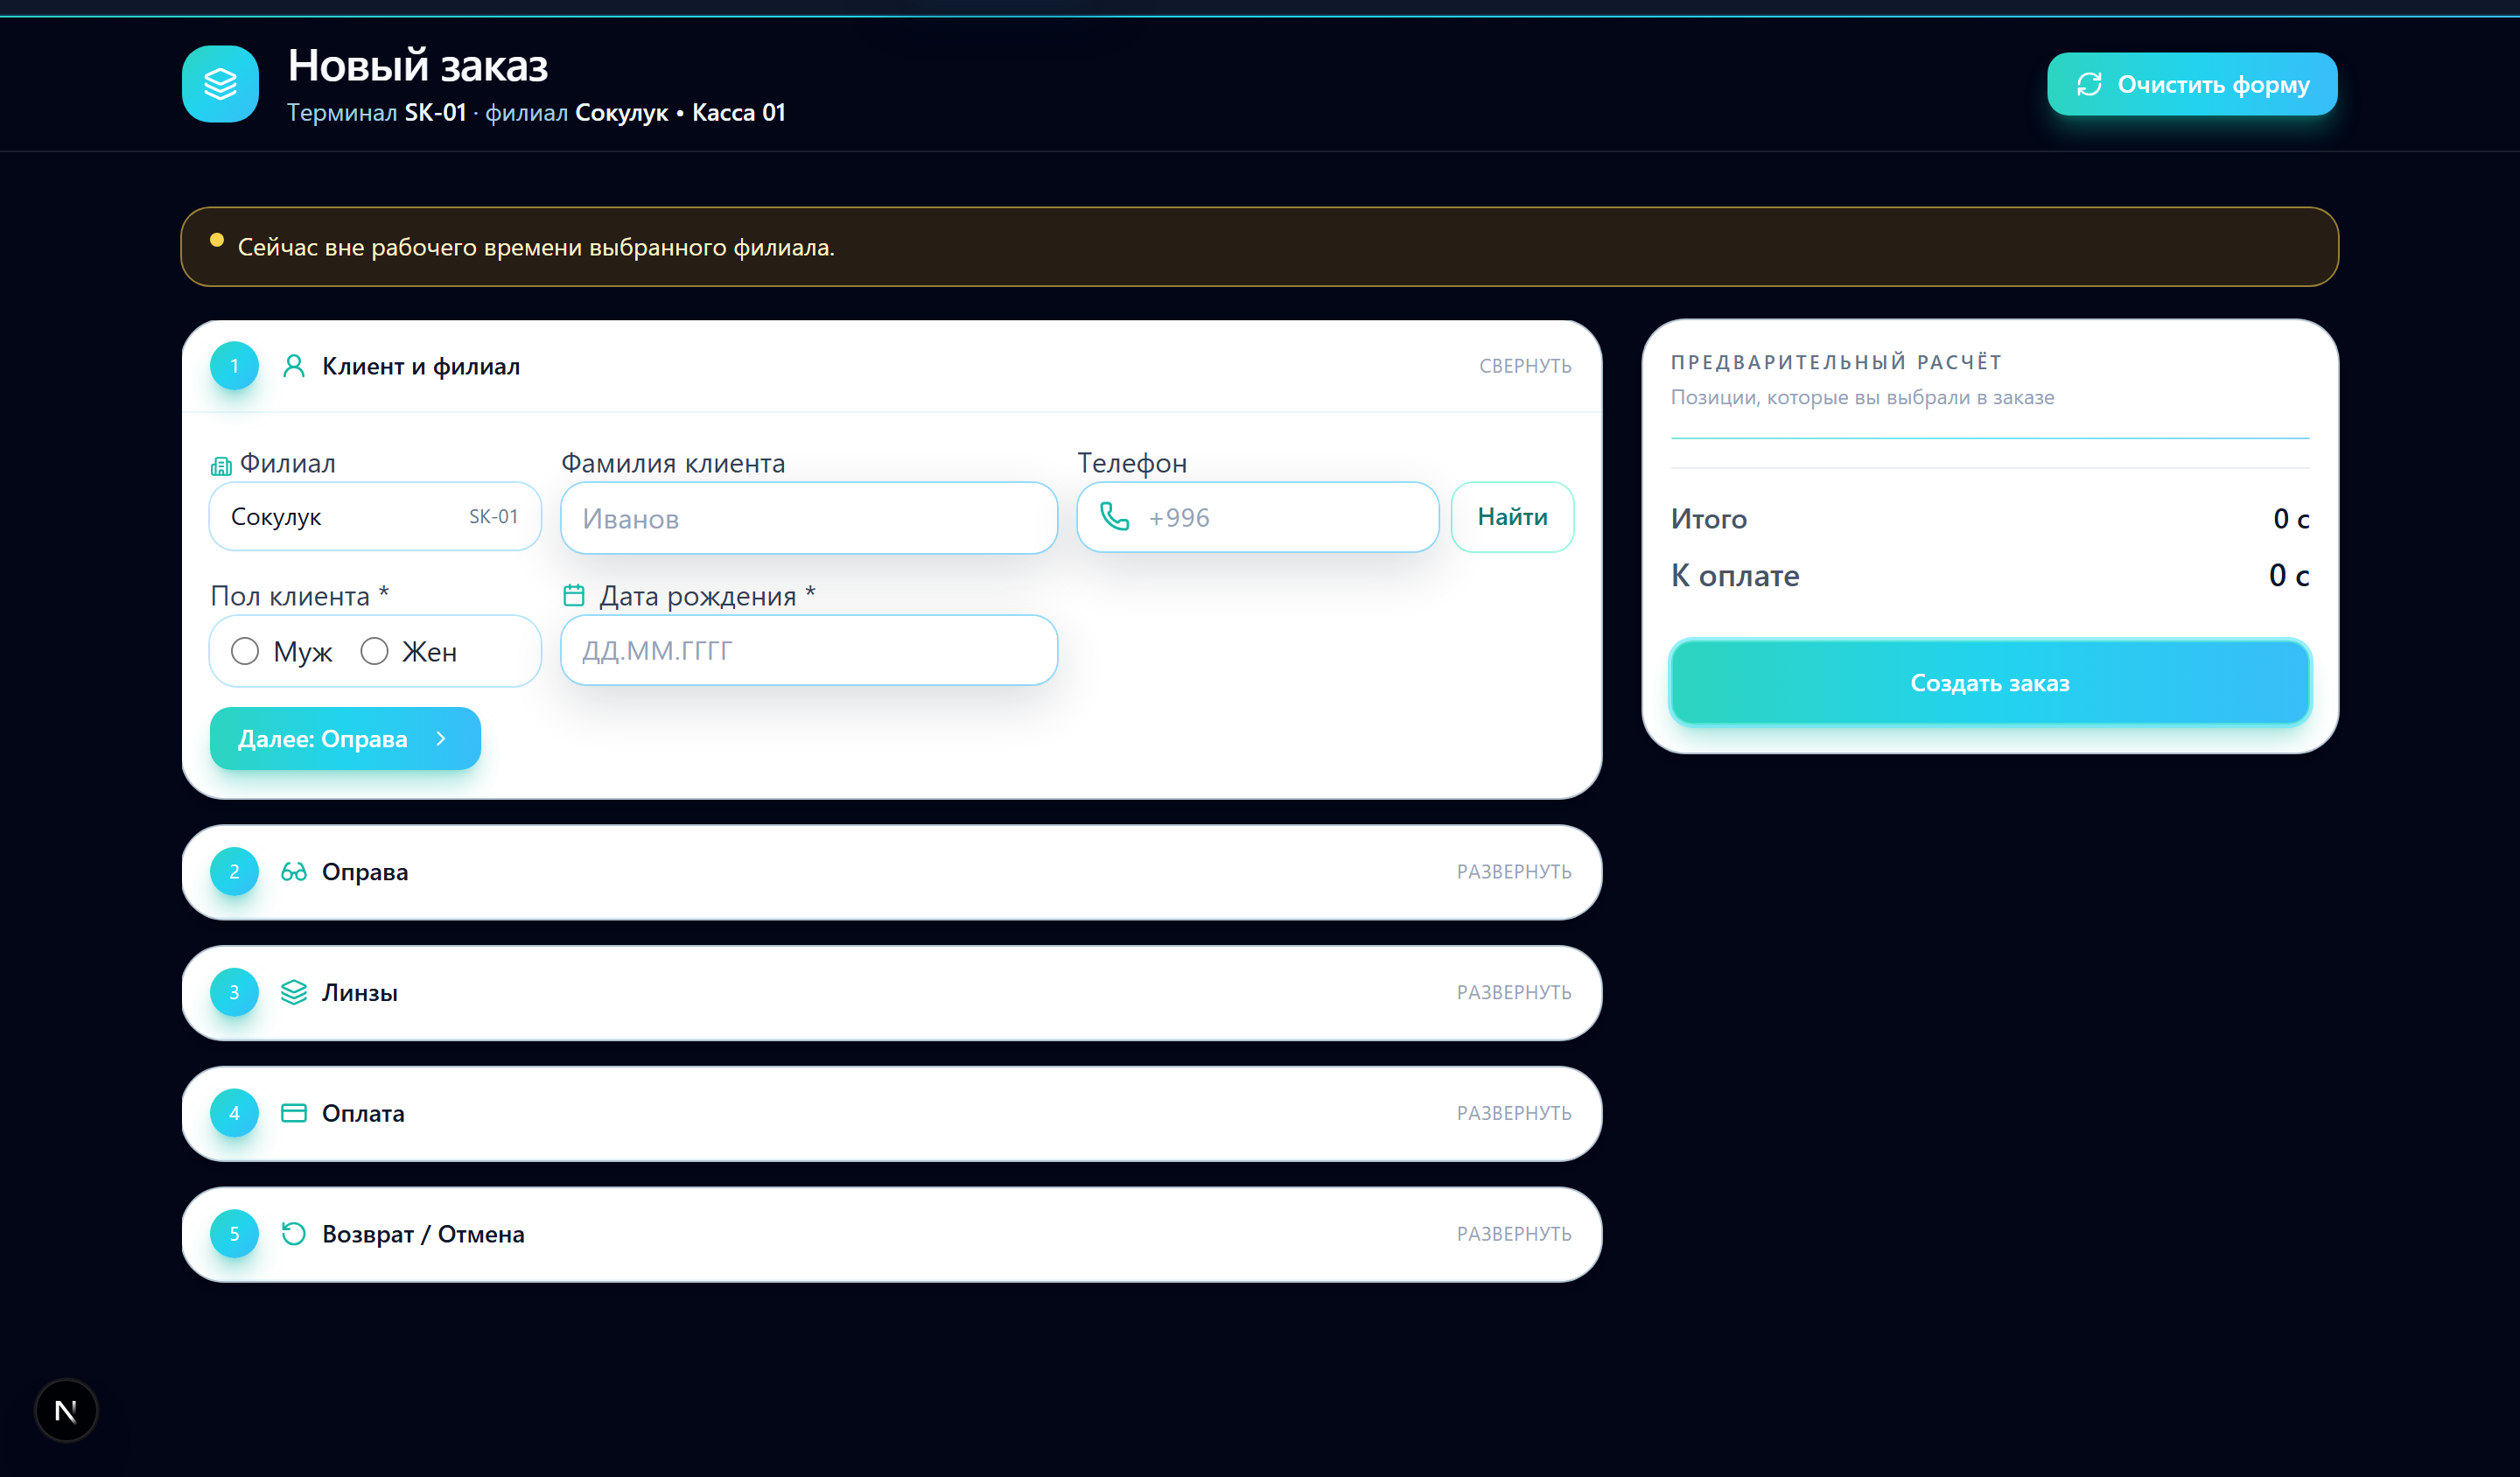Click the calendar icon beside Дата рождения

coord(574,596)
